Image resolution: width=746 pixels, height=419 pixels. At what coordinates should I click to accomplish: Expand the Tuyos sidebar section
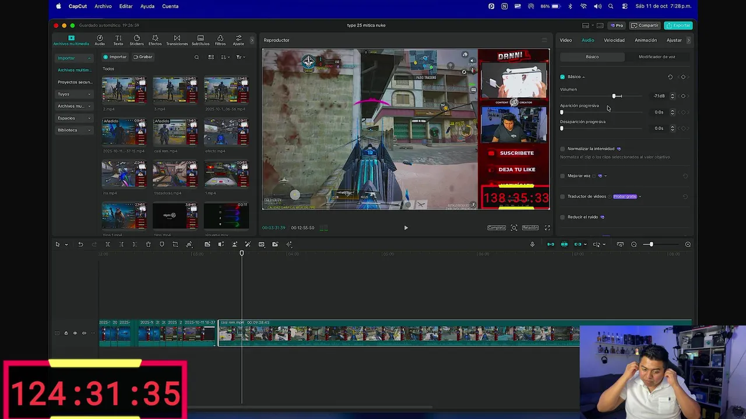coord(74,94)
